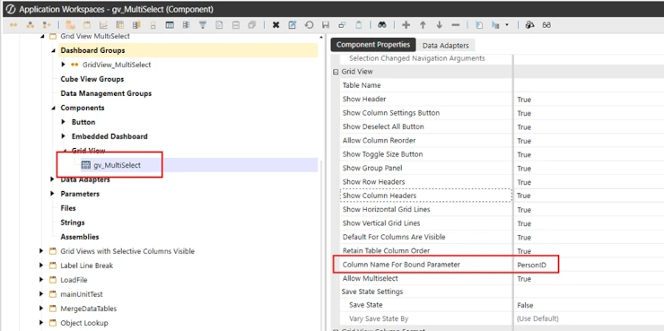The image size is (664, 331).
Task: Select the gv_MultiSelect grid view component
Action: tap(117, 165)
